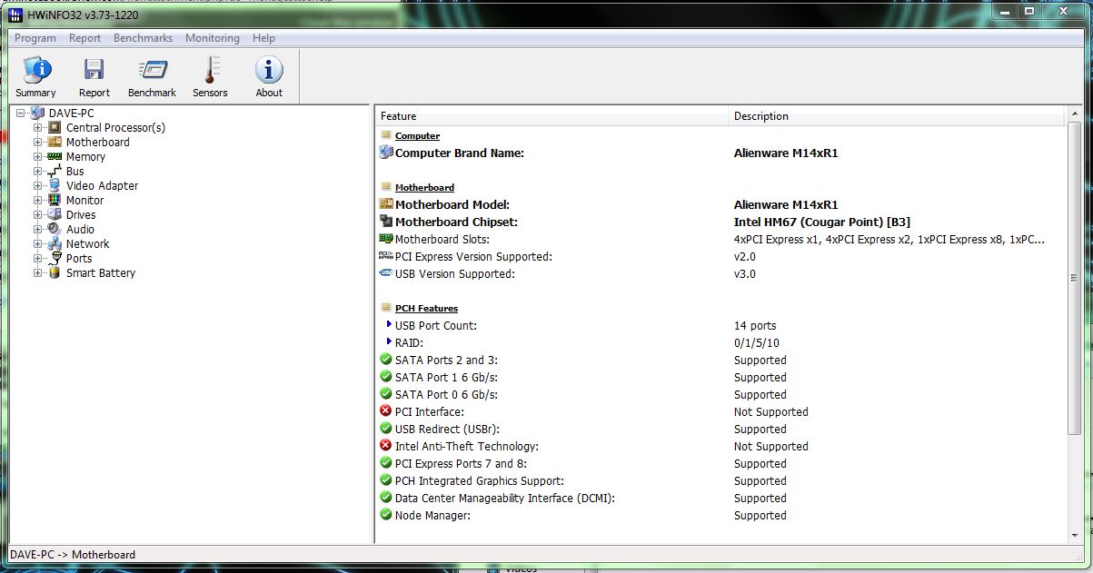Open the Monitoring menu
1093x573 pixels.
(x=213, y=38)
